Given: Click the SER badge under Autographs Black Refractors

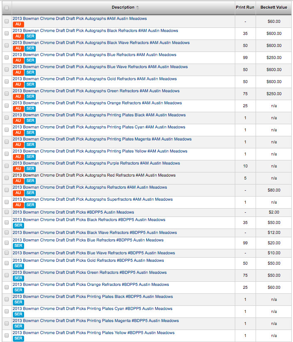Looking at the screenshot, I should (30, 36).
